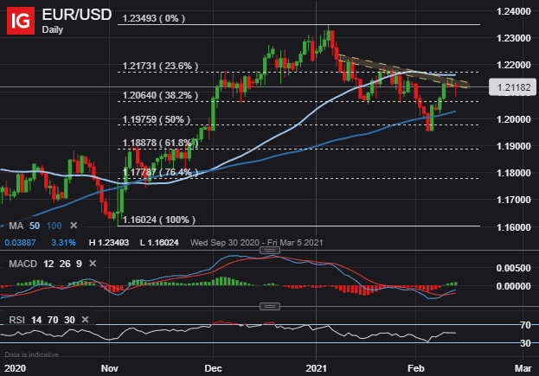Click the Mar label on the time axis
Viewport: 539px width, 376px height.
point(523,368)
